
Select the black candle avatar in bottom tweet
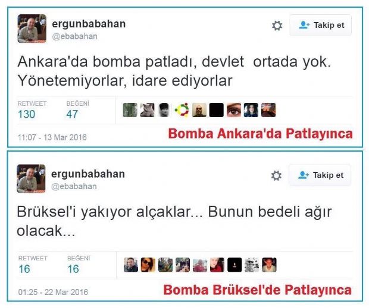click(234, 265)
